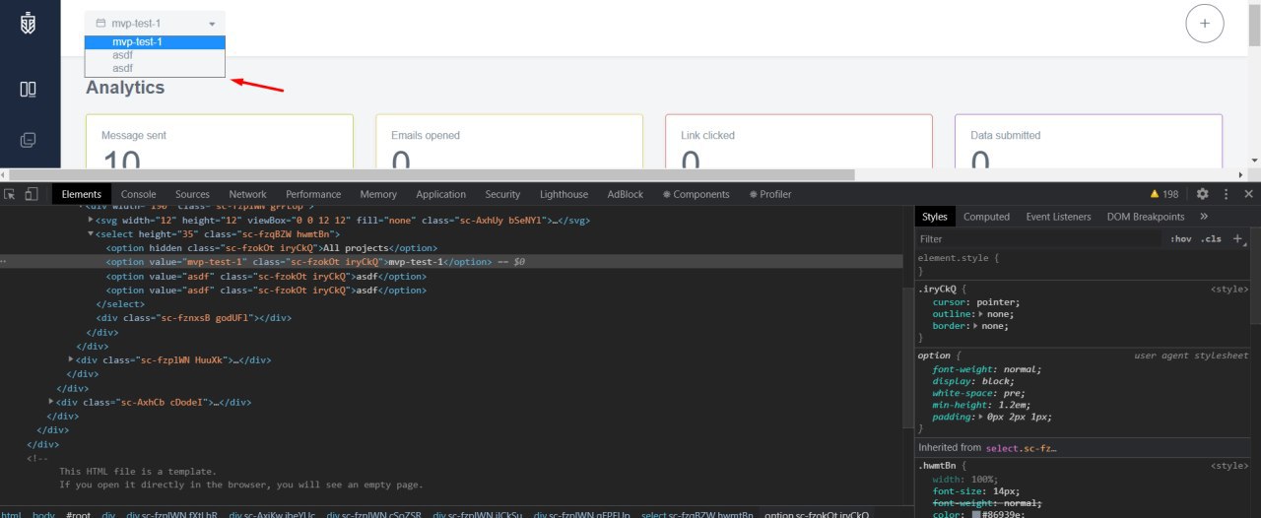Click in the Styles Filter field
This screenshot has width=1261, height=518.
[x=1039, y=238]
